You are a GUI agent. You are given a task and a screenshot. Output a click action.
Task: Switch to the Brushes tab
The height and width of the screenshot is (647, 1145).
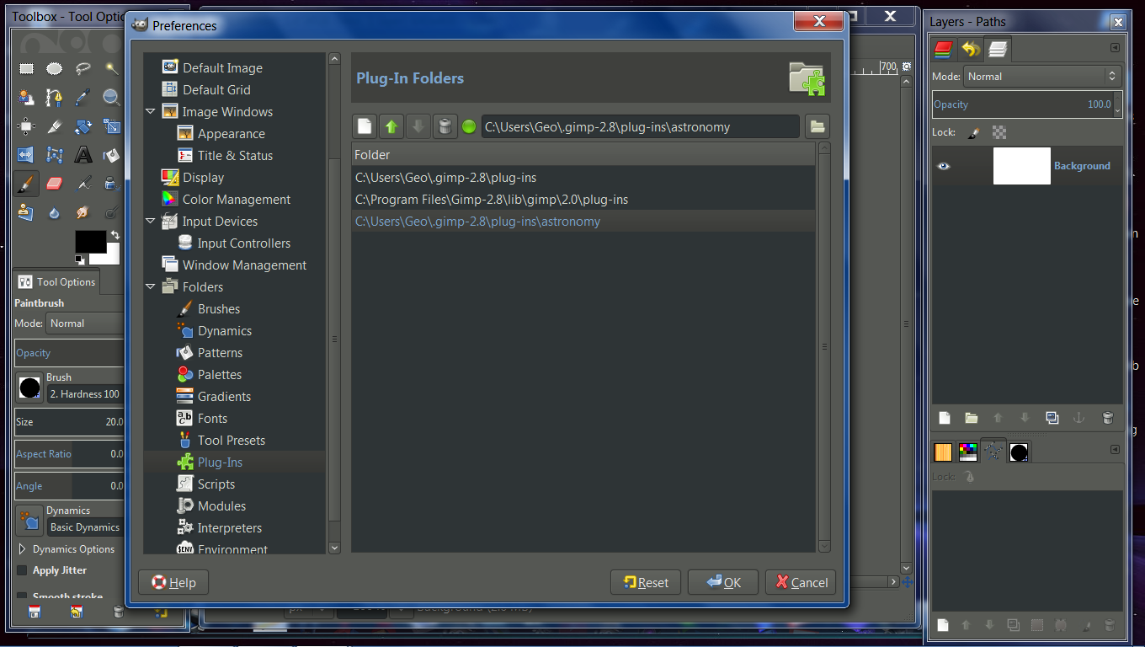tap(1019, 452)
